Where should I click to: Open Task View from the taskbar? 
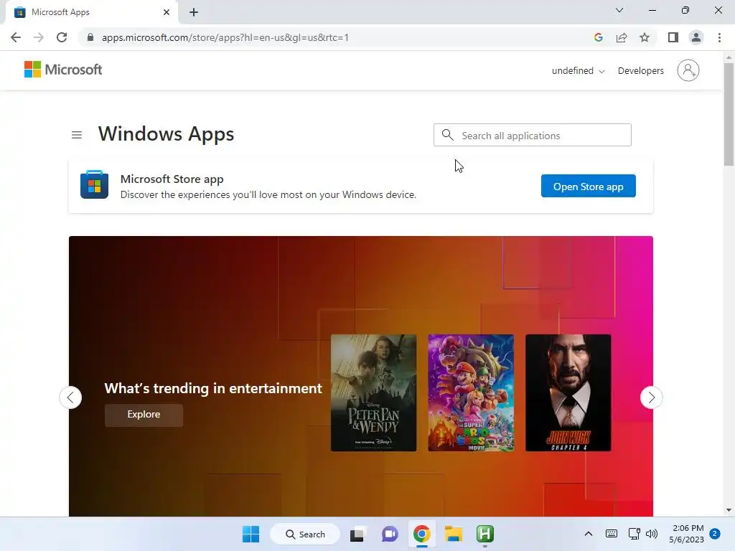point(357,534)
